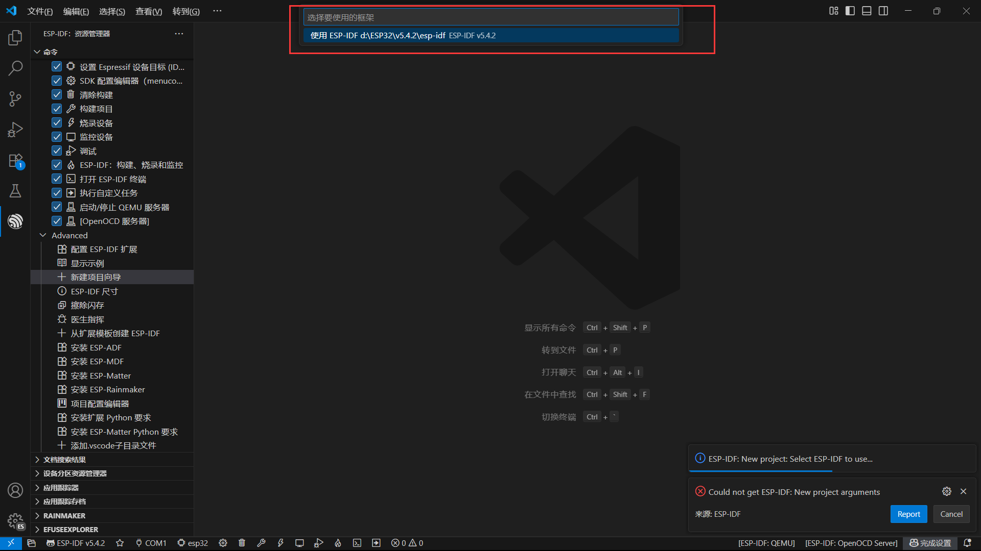Screen dimensions: 981x551
Task: Uncheck the 调试 checkbox
Action: tap(57, 151)
